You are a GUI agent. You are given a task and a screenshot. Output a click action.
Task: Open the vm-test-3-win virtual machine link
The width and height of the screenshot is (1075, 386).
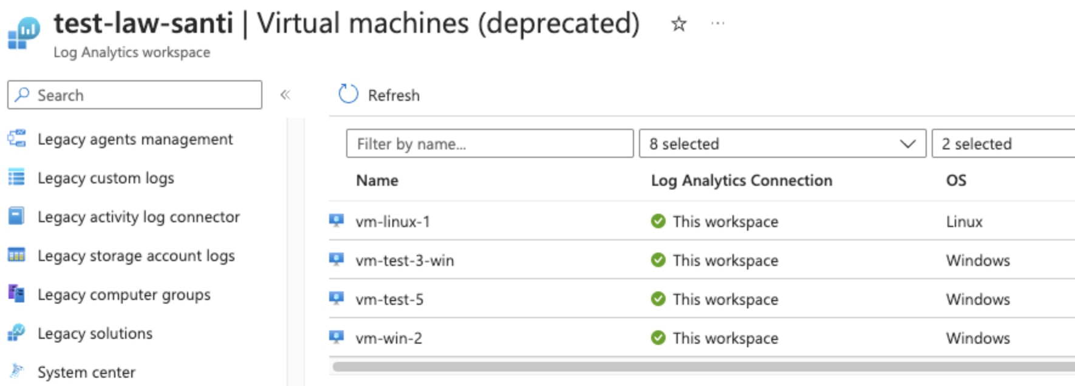[404, 260]
